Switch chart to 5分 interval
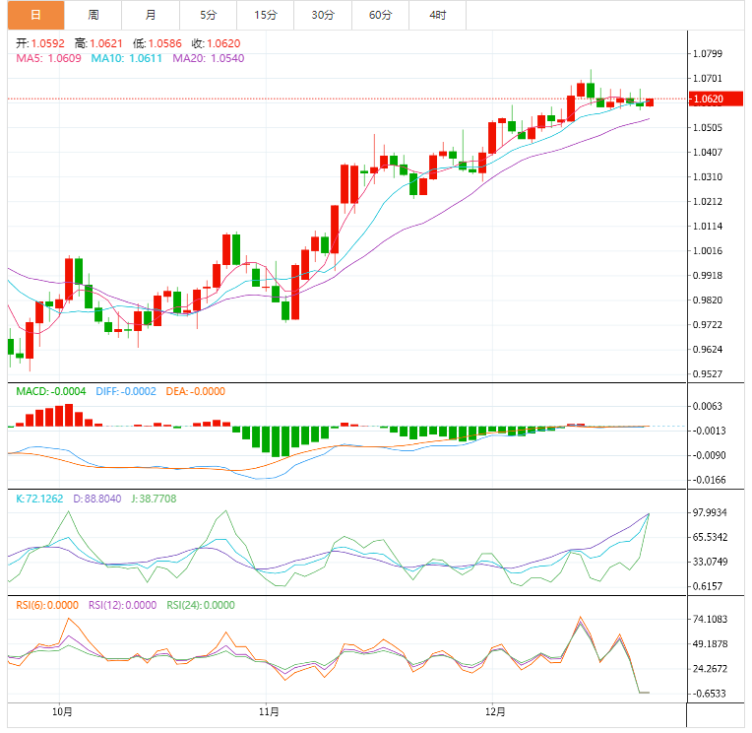The height and width of the screenshot is (733, 752). (209, 15)
